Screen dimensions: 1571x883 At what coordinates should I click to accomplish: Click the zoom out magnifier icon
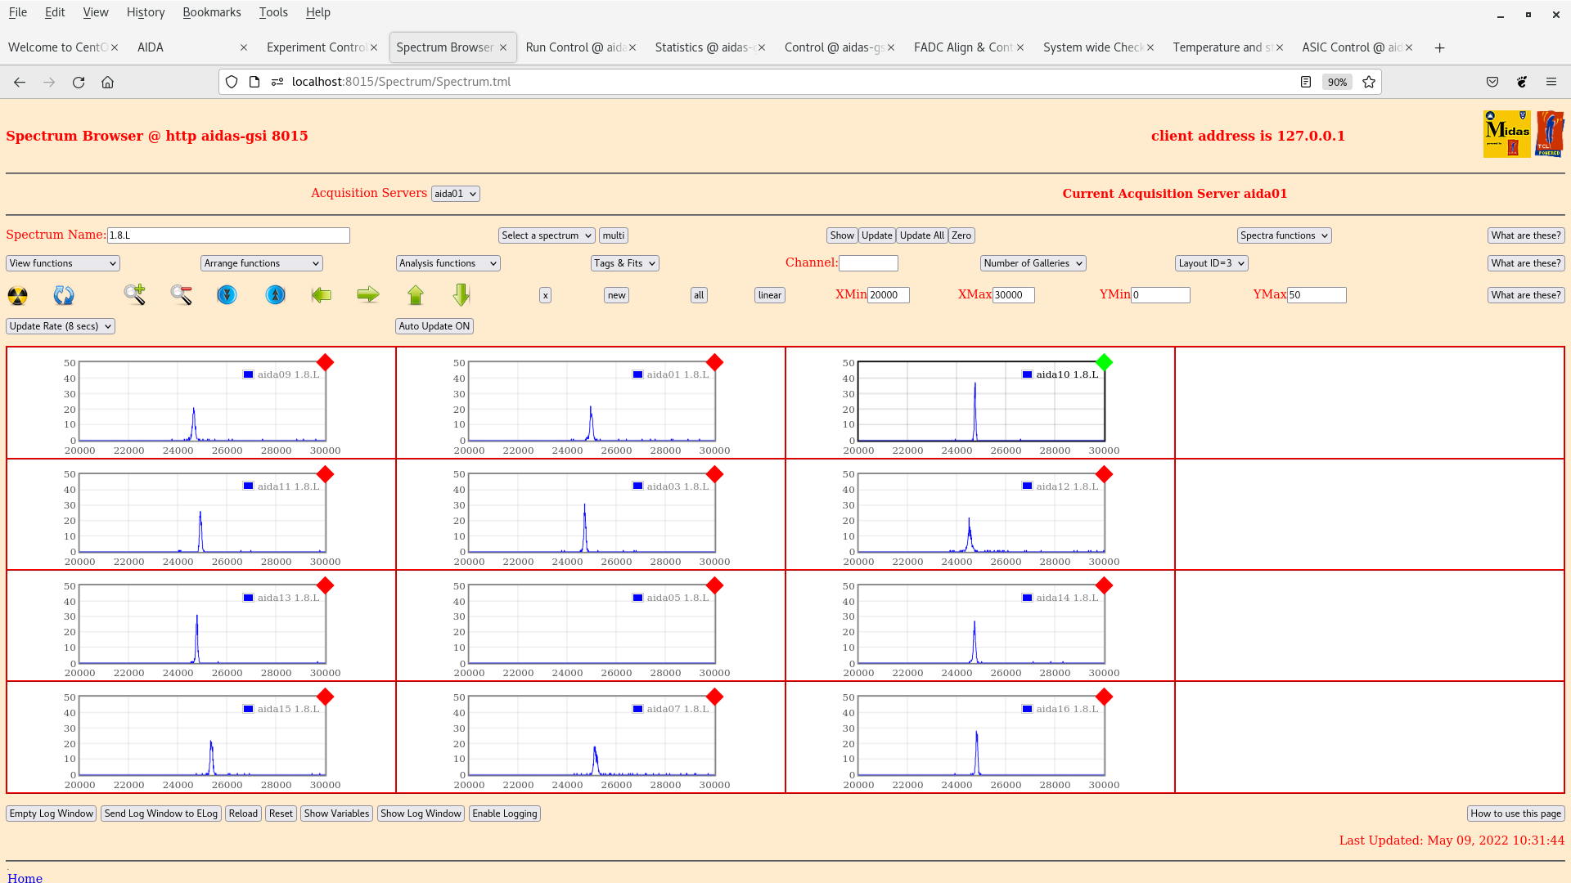(182, 294)
